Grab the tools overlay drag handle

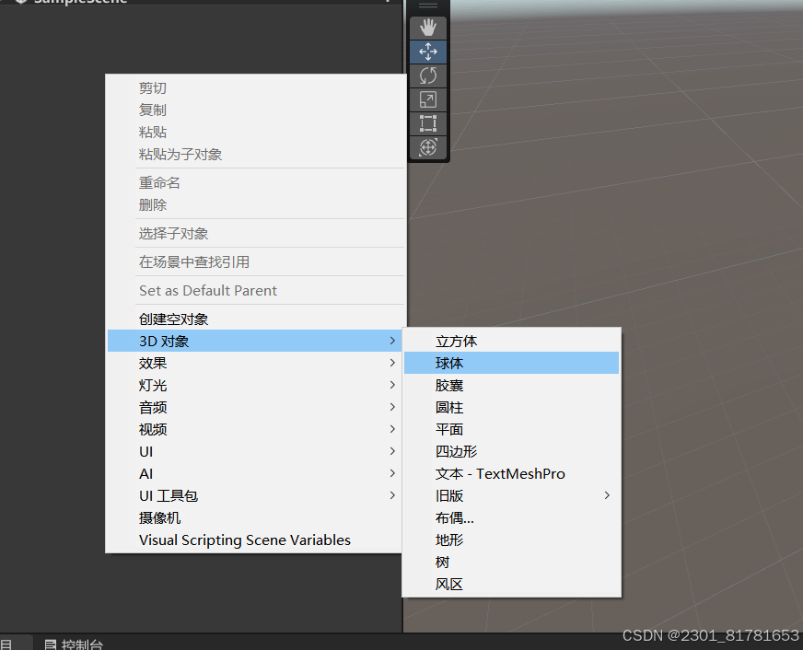click(428, 6)
